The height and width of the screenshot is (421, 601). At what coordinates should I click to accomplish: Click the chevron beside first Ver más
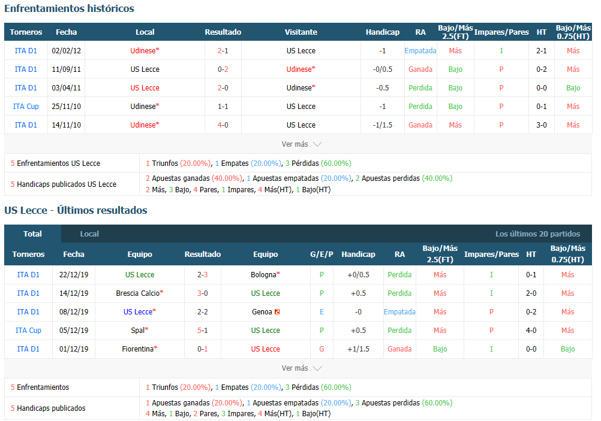click(317, 144)
